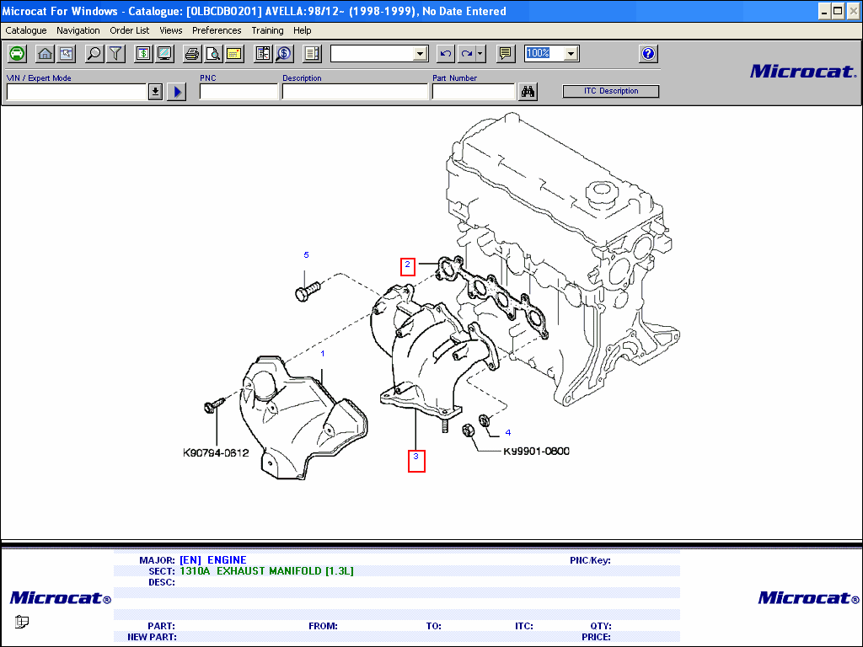Maximize the Microcat window
Viewport: 863px width, 647px height.
click(x=838, y=11)
